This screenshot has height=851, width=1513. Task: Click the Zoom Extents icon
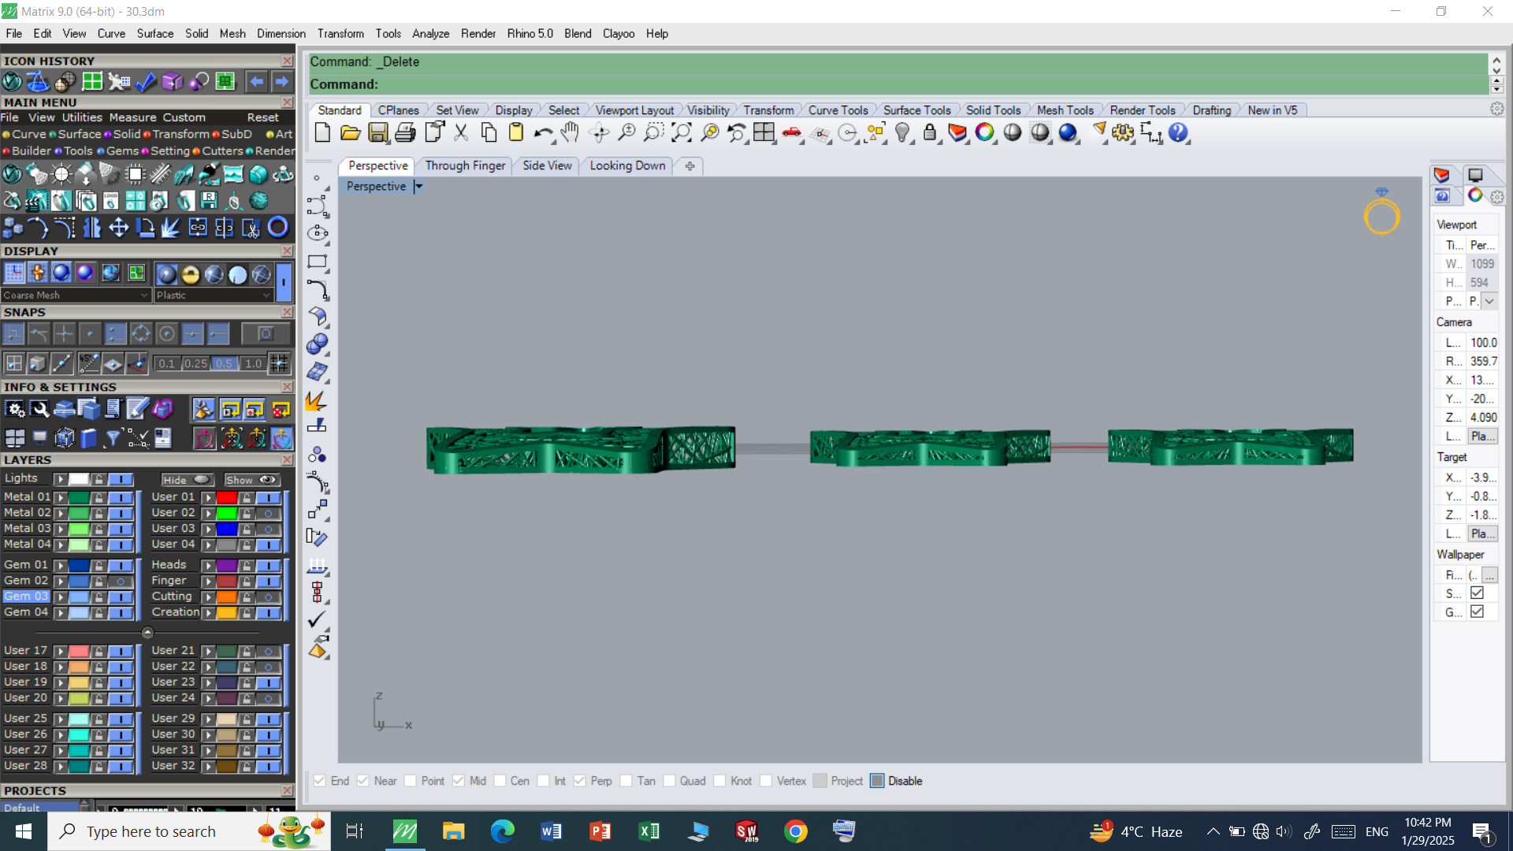point(681,133)
